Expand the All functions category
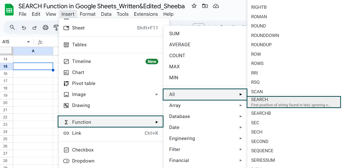This screenshot has height=168, width=346. click(x=205, y=94)
